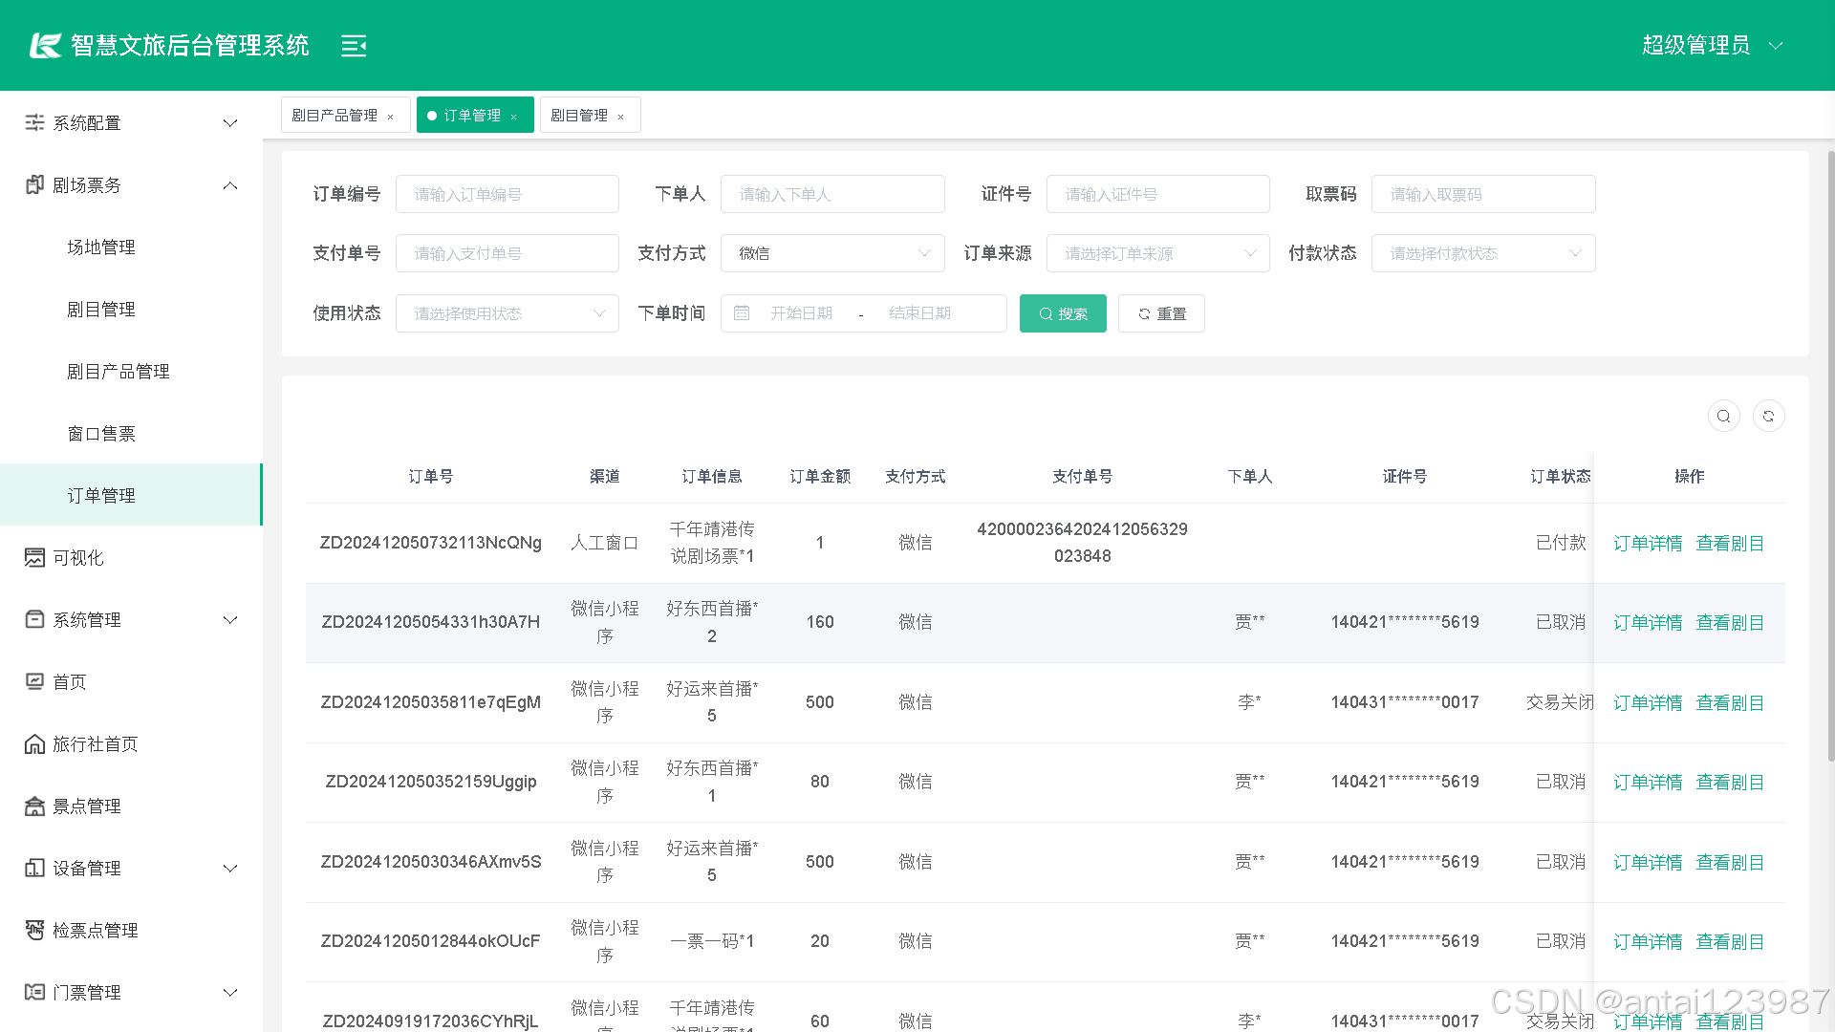Open the 订单来源 dropdown
The height and width of the screenshot is (1032, 1835).
tap(1156, 253)
